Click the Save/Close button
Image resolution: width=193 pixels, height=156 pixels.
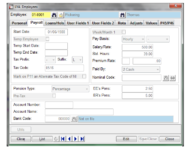tap(148, 139)
